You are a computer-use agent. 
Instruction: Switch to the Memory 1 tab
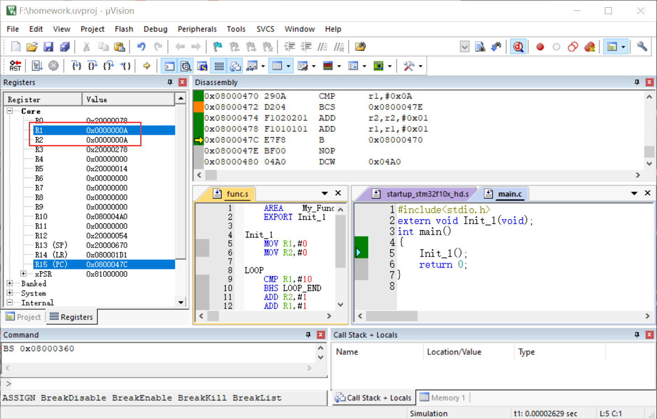442,398
